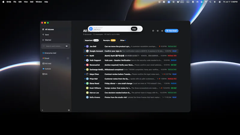Click the Google Account avatar in code popup
240x135 pixels.
click(91, 29)
